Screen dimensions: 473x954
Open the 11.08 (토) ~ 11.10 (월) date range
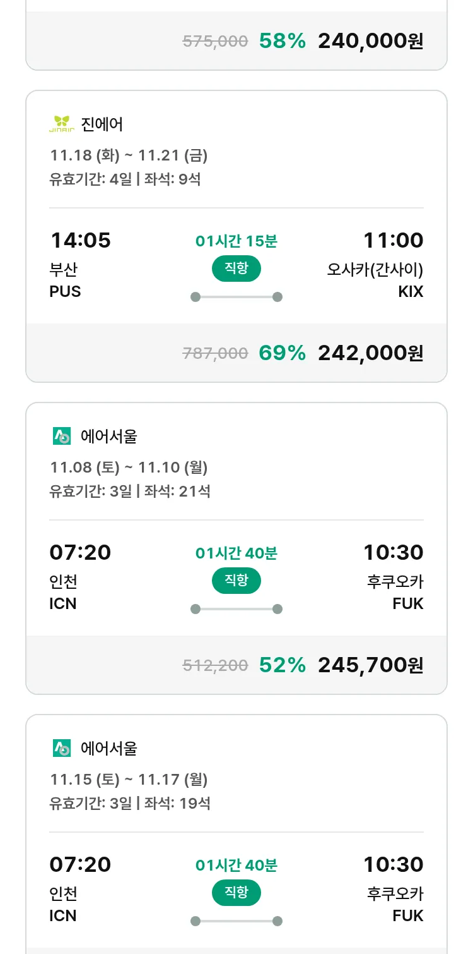click(x=129, y=467)
